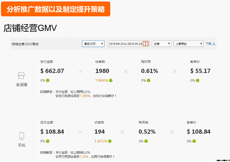
Task: Click the 0.61% purchase rate value
Action: pos(150,71)
